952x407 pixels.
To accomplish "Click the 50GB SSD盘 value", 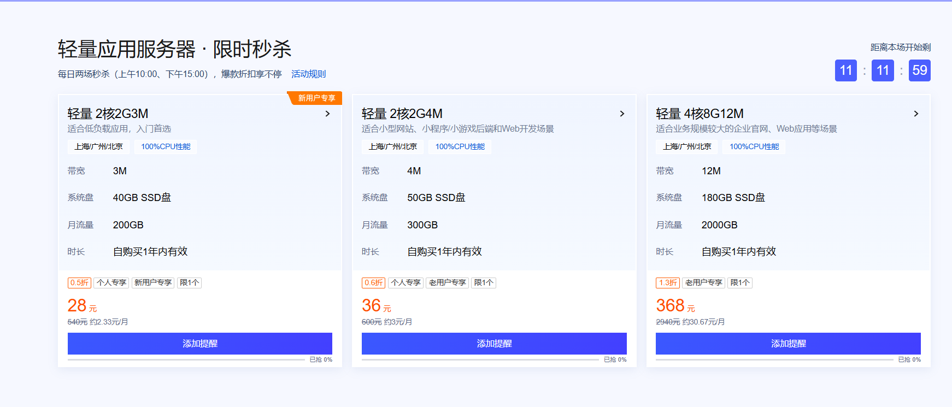I will (x=436, y=198).
